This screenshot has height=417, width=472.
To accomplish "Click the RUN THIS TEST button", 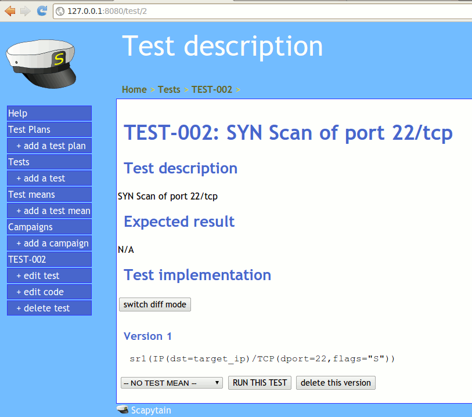I will (260, 383).
